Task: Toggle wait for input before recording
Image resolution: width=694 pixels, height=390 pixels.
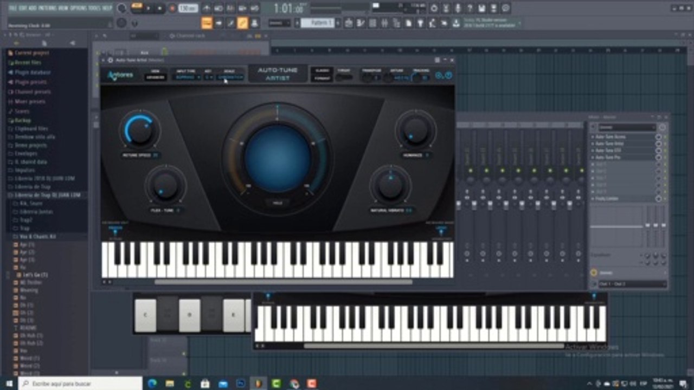Action: [x=219, y=9]
